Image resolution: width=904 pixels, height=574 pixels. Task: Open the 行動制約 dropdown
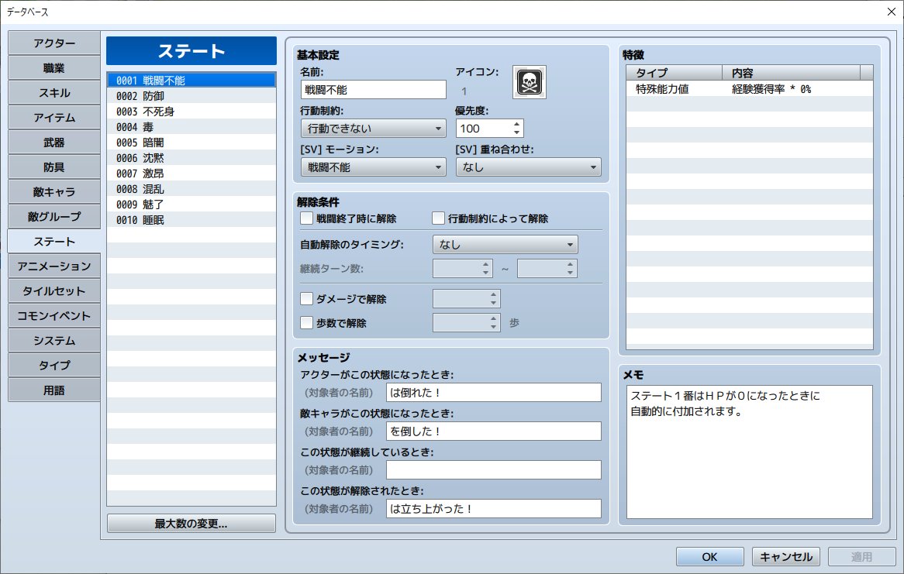click(x=373, y=129)
